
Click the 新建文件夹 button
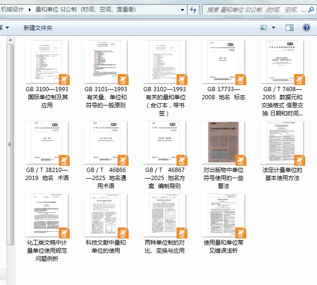point(38,28)
